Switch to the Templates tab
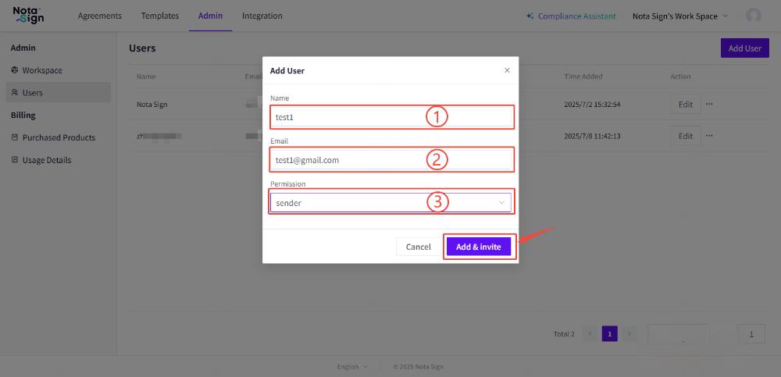Image resolution: width=781 pixels, height=377 pixels. [160, 16]
